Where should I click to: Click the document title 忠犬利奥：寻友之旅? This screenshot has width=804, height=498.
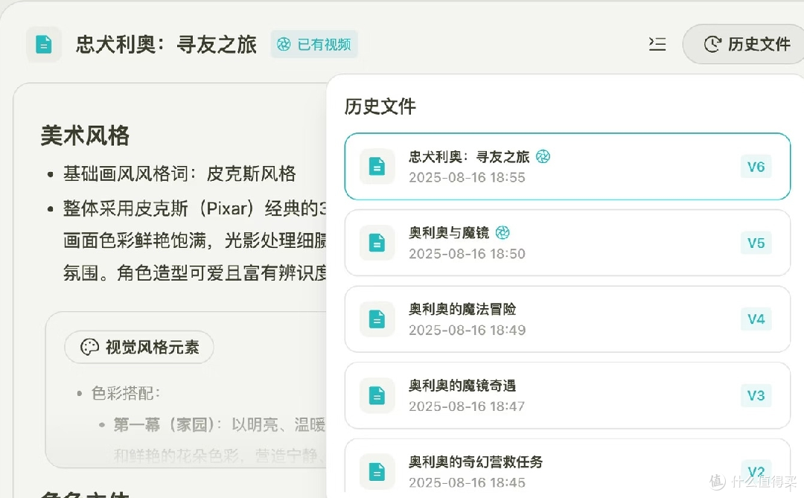click(x=166, y=45)
